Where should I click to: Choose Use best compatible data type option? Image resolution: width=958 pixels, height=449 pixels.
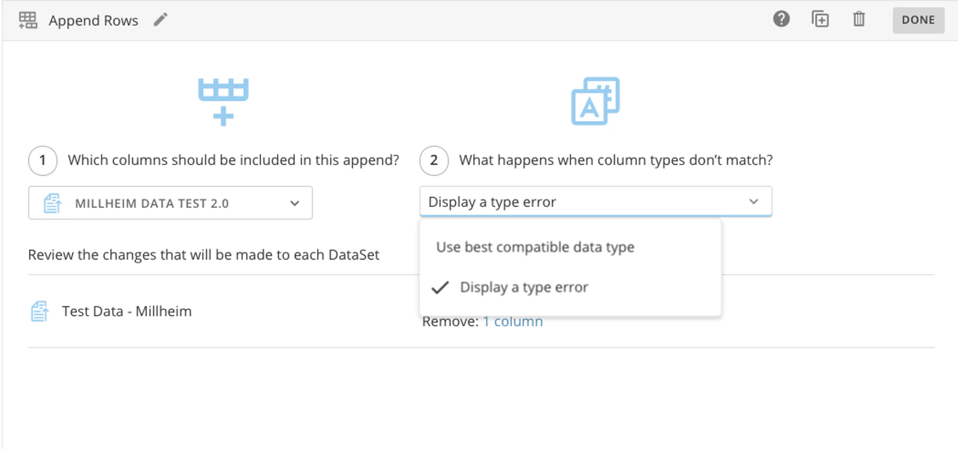pyautogui.click(x=535, y=247)
